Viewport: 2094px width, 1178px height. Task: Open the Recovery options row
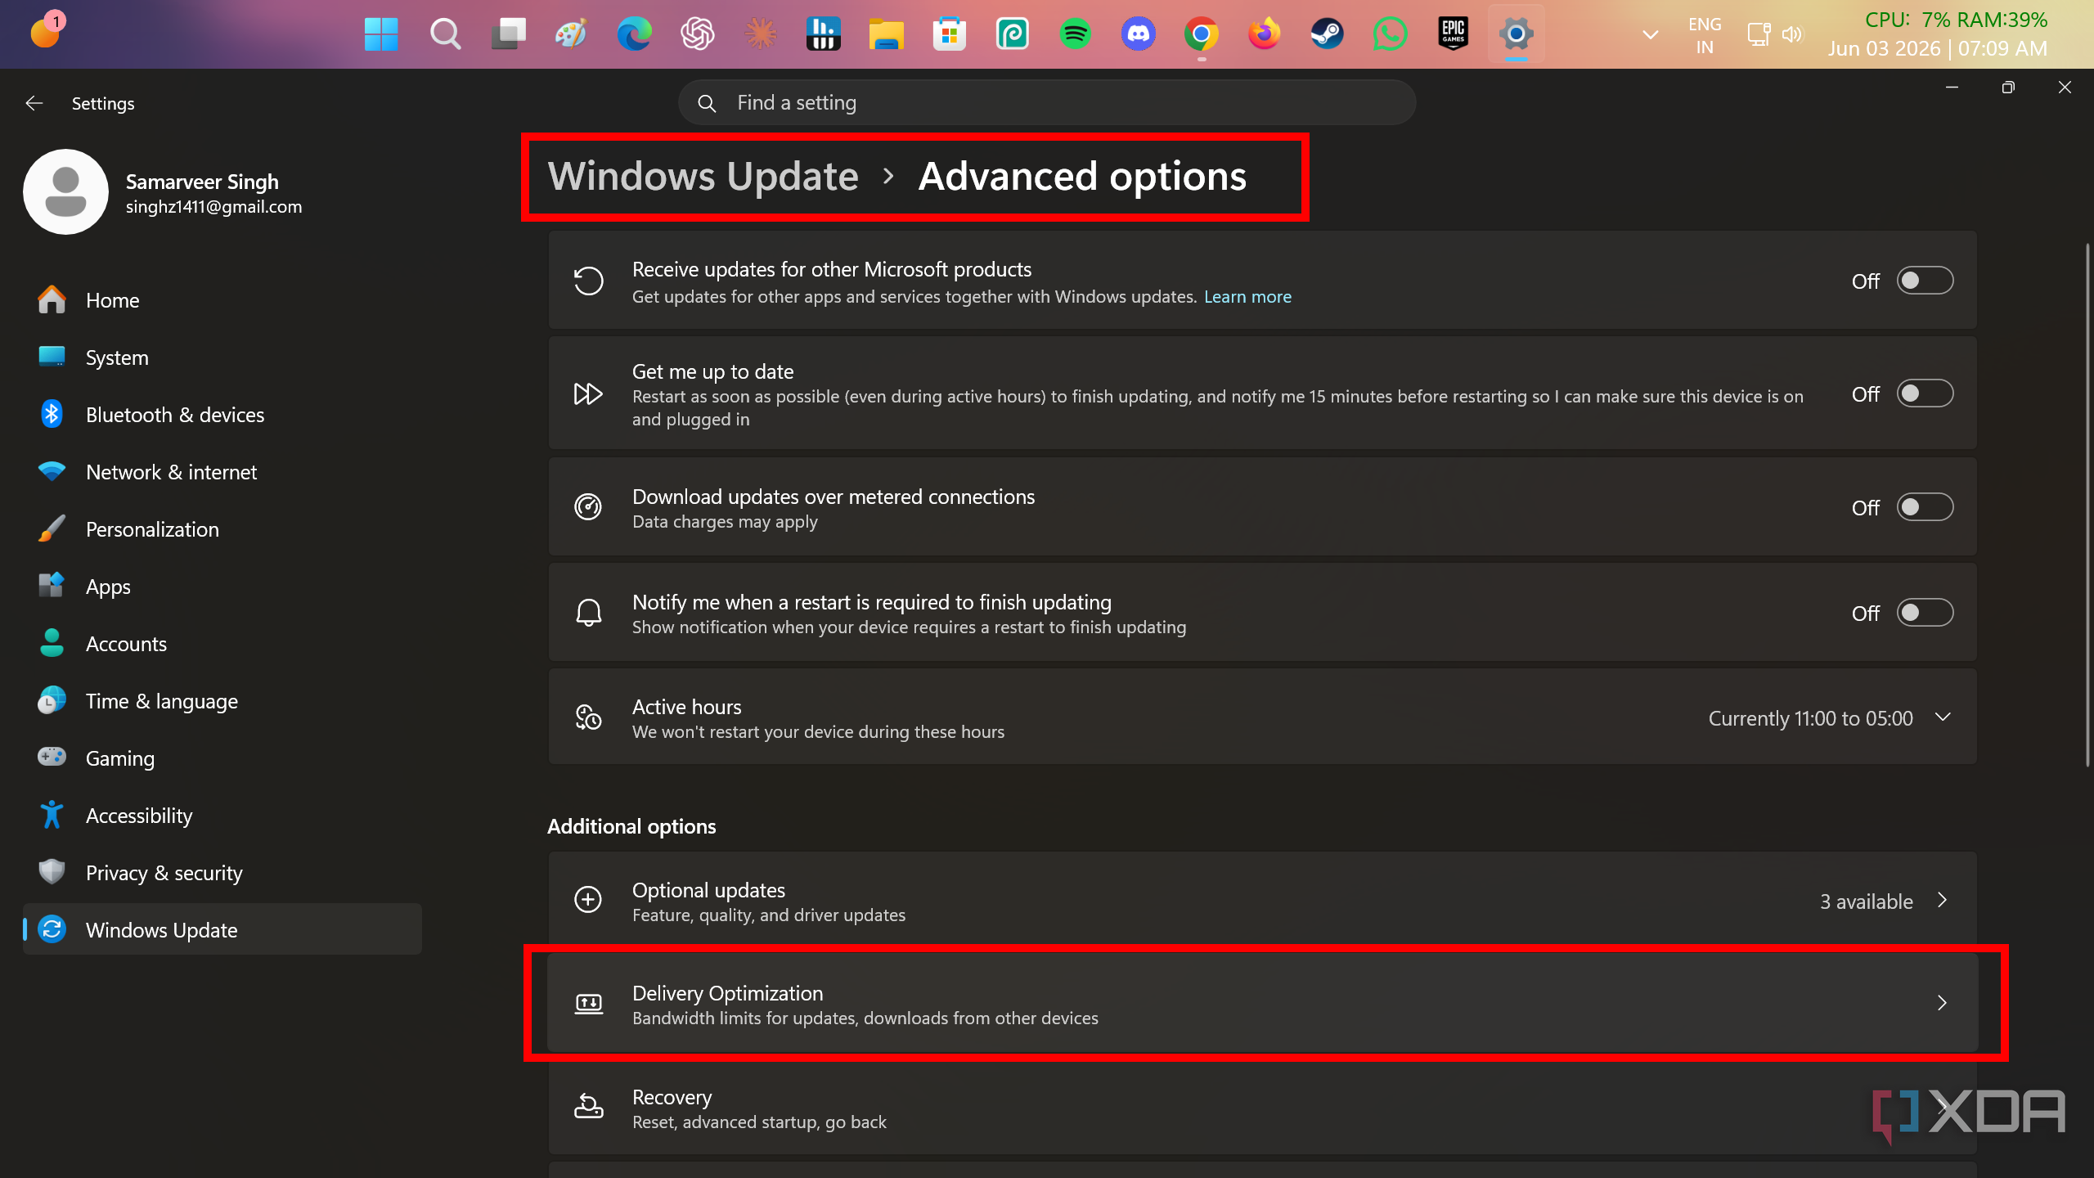click(x=1262, y=1108)
